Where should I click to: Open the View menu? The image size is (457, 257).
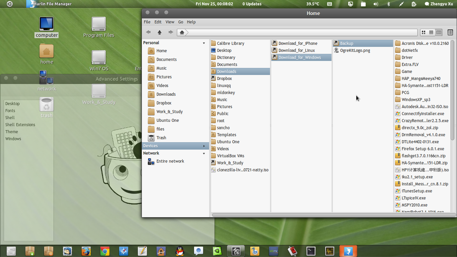point(170,22)
